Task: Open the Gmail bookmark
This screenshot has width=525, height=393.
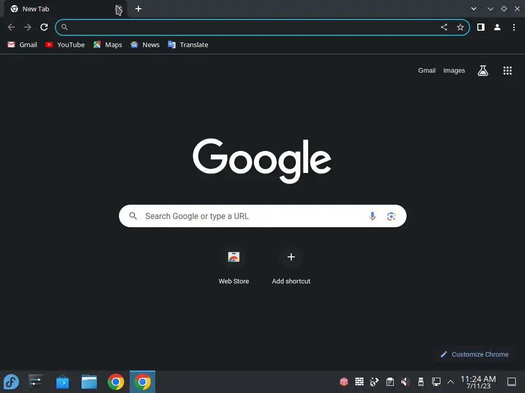Action: (22, 45)
